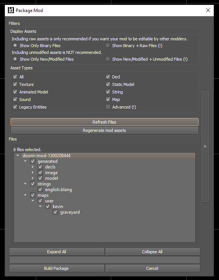Click the Expand All button
This screenshot has width=219, height=280.
point(57,252)
